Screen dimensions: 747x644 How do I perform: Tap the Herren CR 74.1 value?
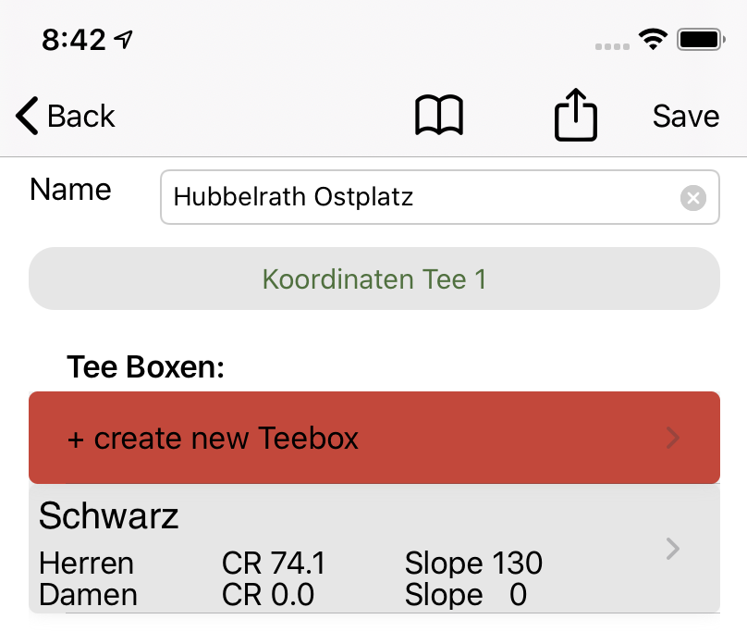click(x=274, y=563)
